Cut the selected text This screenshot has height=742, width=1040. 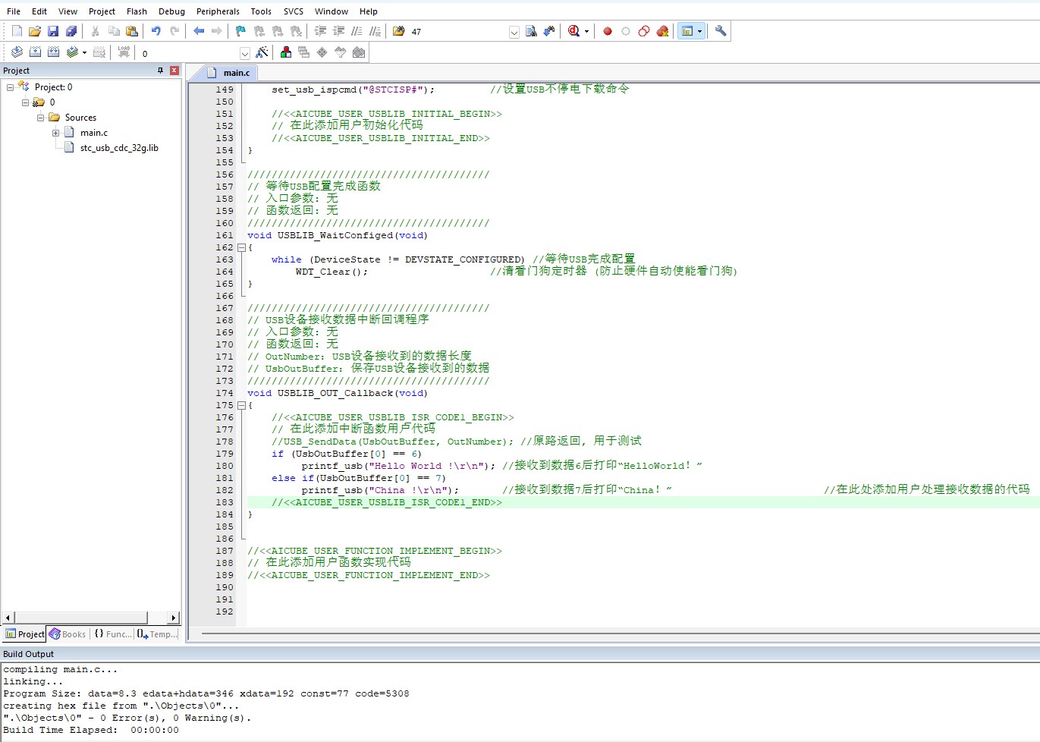coord(96,31)
